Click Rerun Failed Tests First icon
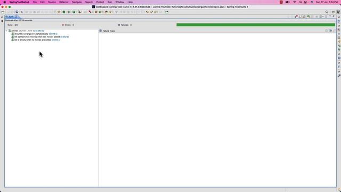This screenshot has height=192, width=341. 313,17
